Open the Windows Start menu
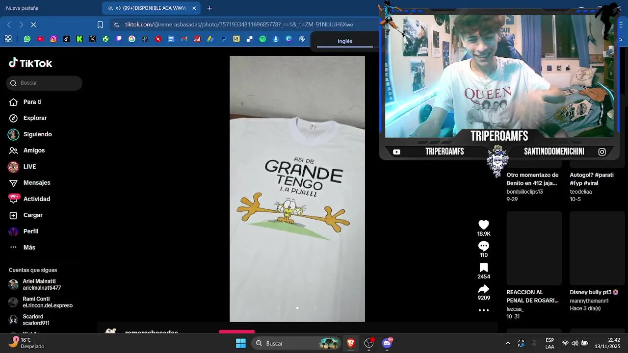This screenshot has height=353, width=628. point(241,343)
